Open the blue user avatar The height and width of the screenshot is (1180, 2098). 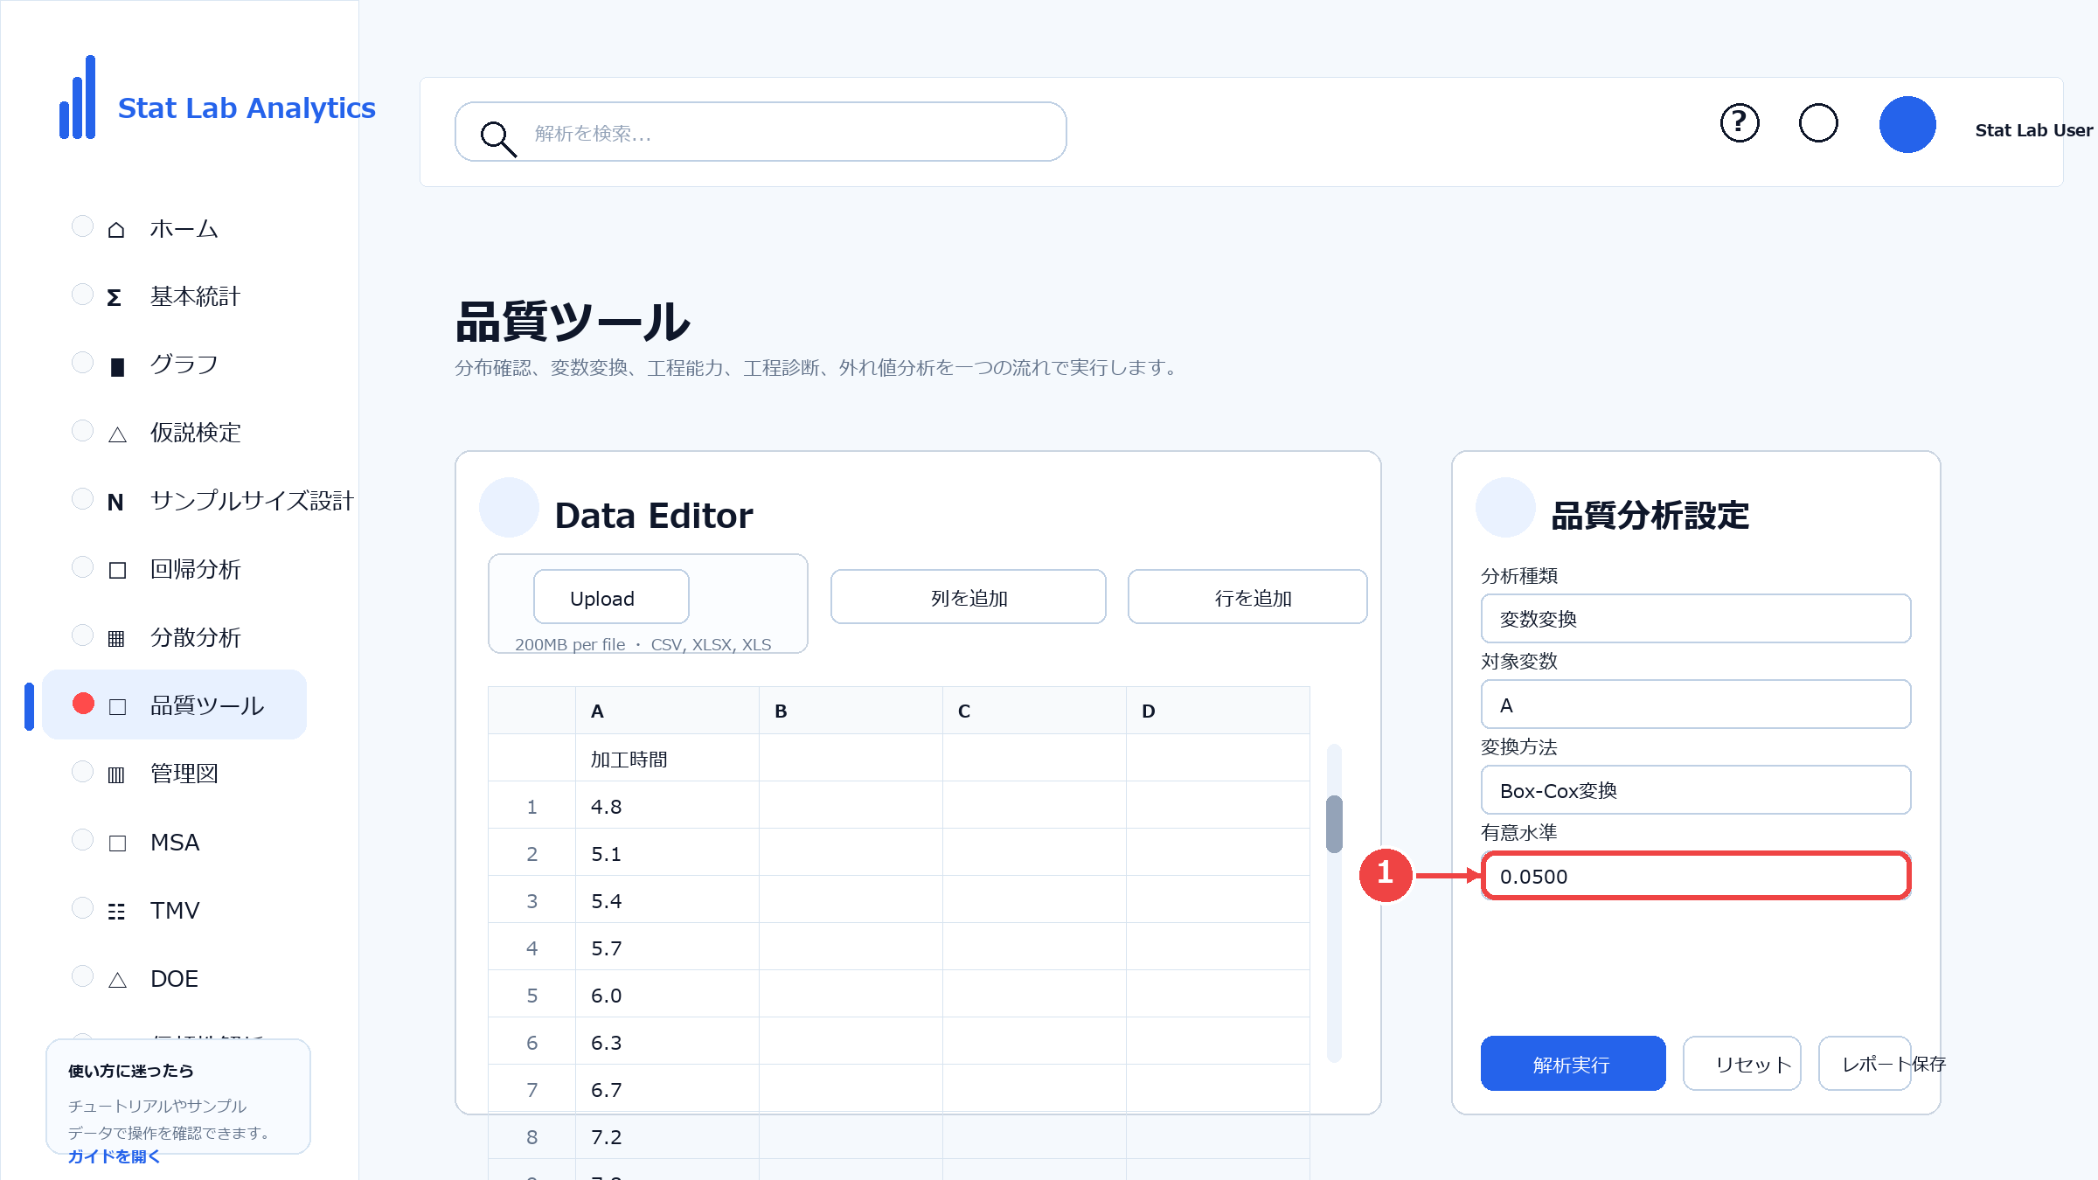pyautogui.click(x=1907, y=124)
